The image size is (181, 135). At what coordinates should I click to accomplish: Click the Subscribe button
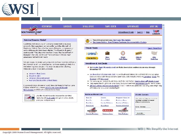coord(140,113)
